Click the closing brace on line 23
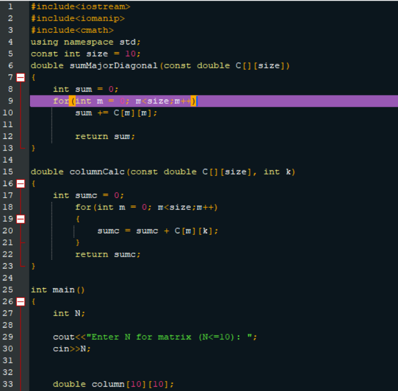 33,267
